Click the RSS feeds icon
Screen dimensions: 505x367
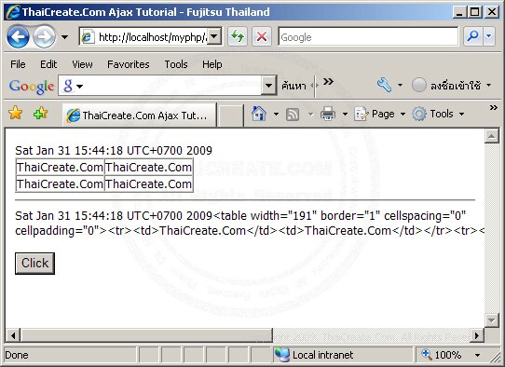point(293,115)
